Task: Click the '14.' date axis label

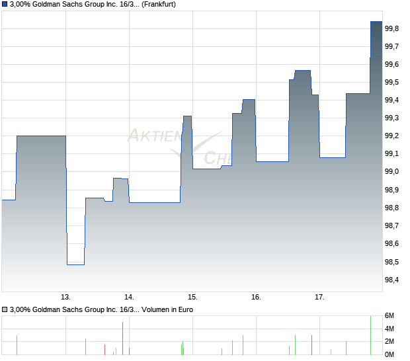Action: [129, 297]
